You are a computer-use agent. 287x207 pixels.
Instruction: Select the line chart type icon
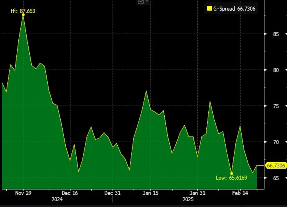tap(140, 2)
